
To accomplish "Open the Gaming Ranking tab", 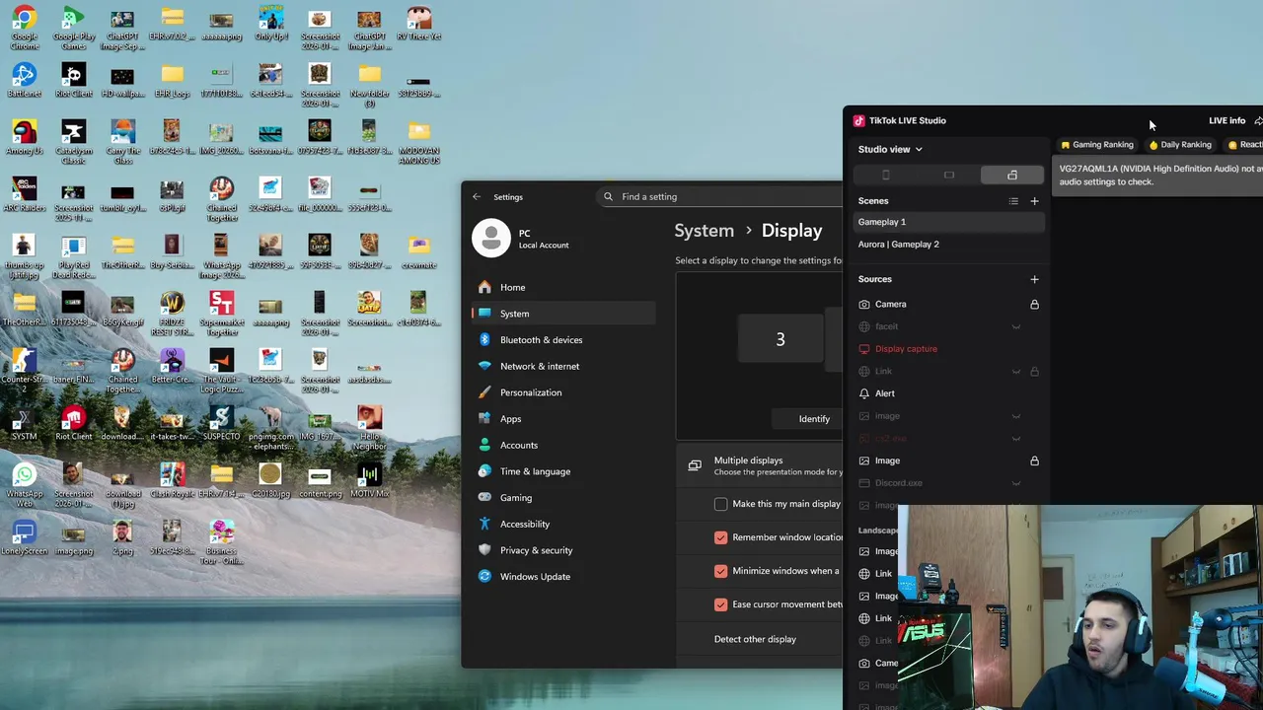I will (x=1096, y=145).
